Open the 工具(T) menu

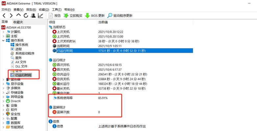(x=57, y=9)
